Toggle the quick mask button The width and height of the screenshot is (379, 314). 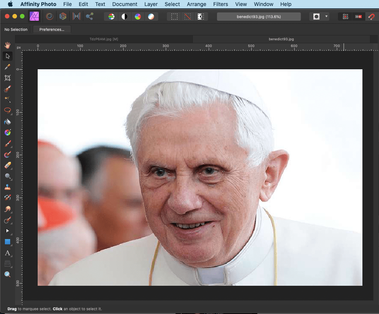pyautogui.click(x=316, y=17)
